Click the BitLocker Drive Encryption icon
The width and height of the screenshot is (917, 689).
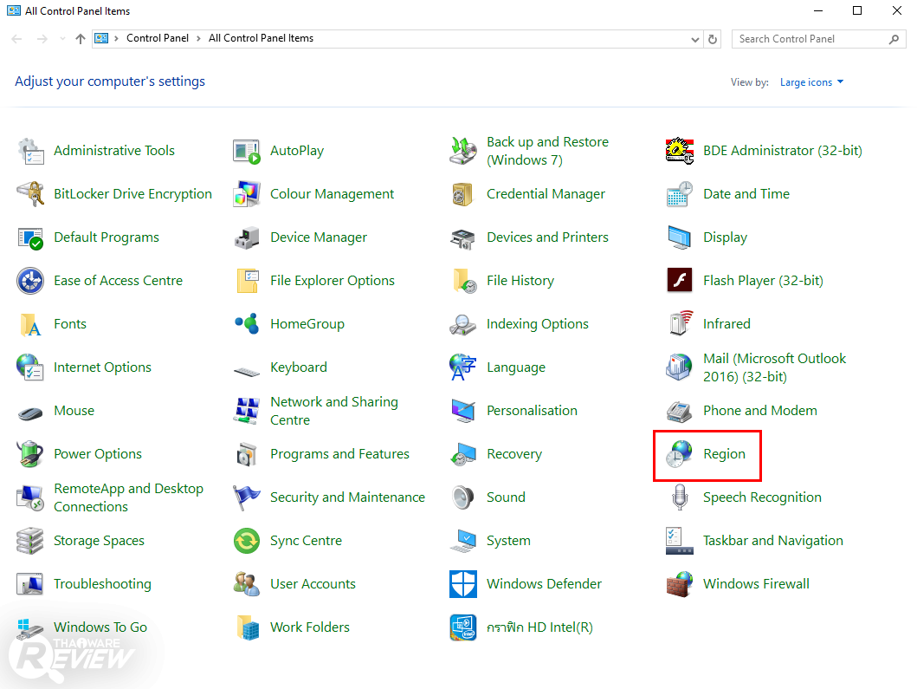point(30,194)
